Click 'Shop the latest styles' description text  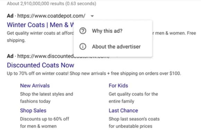click(x=46, y=98)
